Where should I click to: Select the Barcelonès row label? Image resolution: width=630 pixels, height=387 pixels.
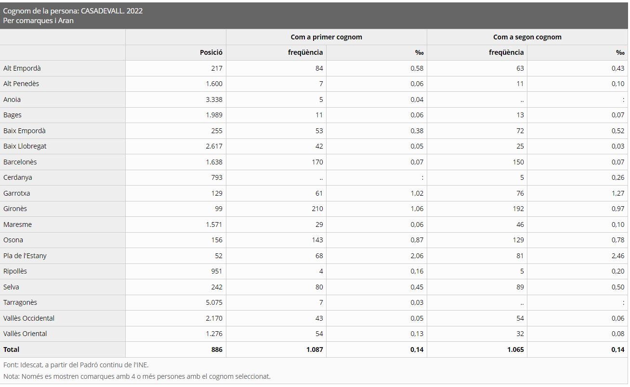(x=20, y=162)
